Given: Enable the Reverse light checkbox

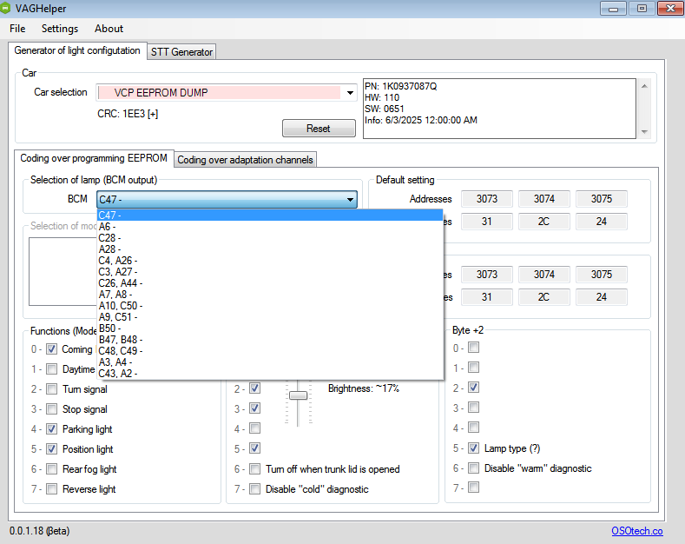Looking at the screenshot, I should (51, 489).
